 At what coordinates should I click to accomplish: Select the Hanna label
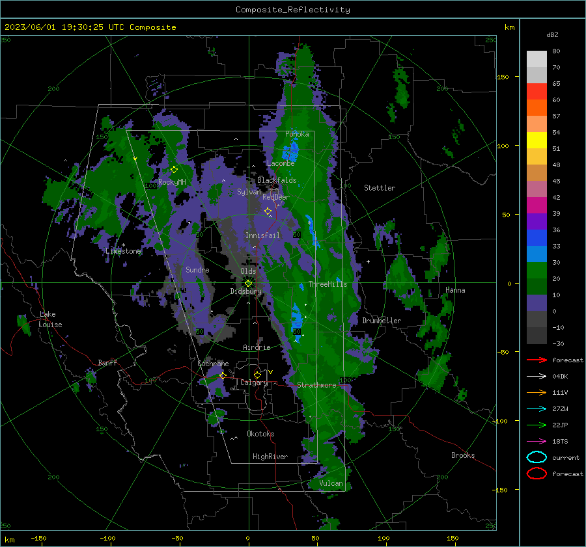click(x=455, y=290)
